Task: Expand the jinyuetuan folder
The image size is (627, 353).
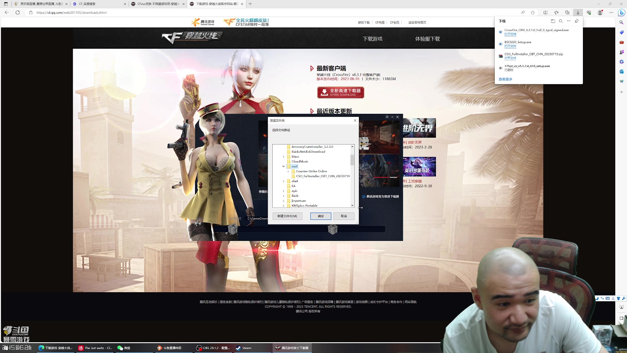Action: pos(283,201)
